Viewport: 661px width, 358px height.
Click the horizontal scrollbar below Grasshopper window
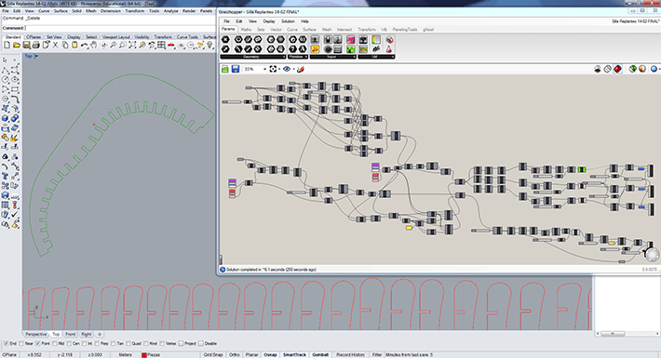[627, 334]
